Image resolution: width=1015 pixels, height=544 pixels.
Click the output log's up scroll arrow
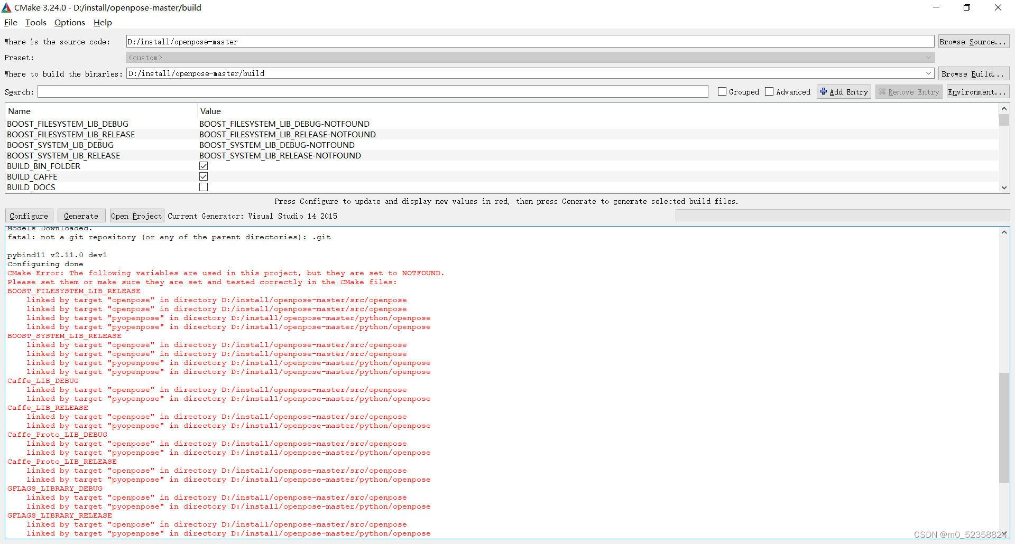point(1004,232)
